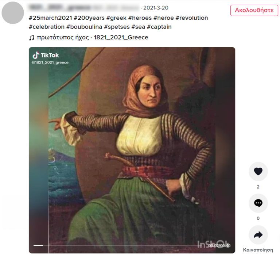Screen dimensions: 280x256
Task: Like the video with the heart icon
Action: pos(258,171)
